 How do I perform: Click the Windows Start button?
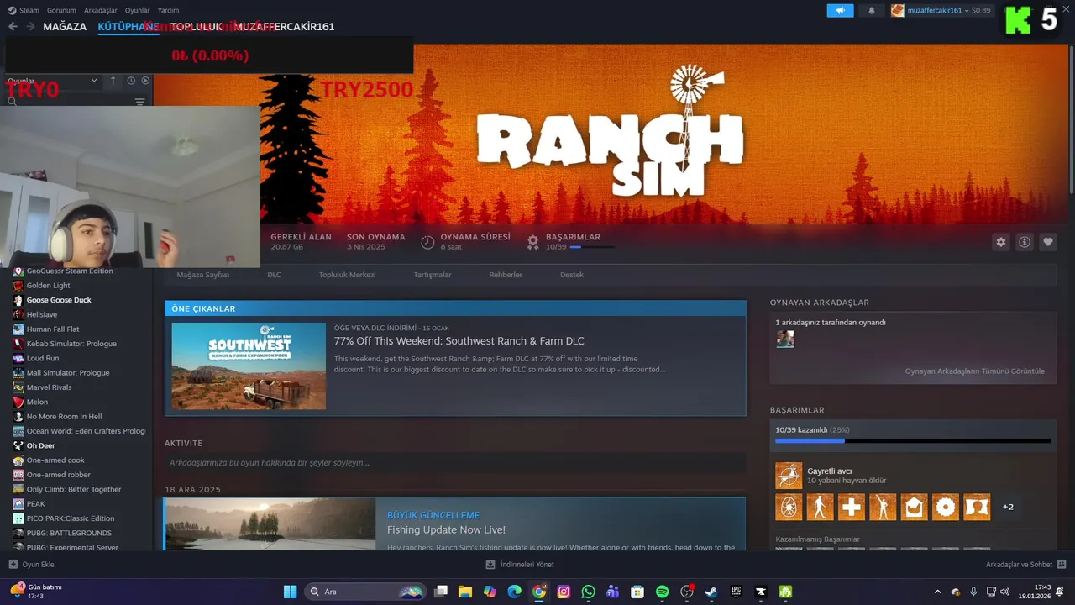291,592
